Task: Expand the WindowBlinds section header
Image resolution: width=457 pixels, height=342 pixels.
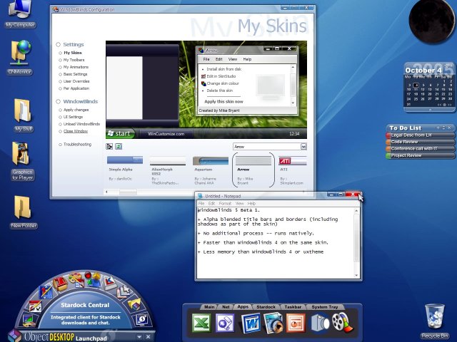Action: (80, 102)
